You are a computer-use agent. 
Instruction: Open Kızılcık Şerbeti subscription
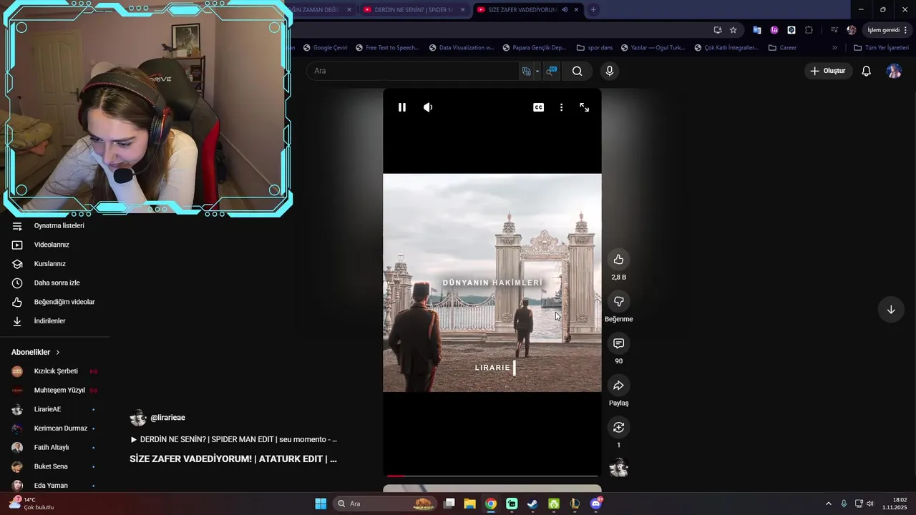55,371
